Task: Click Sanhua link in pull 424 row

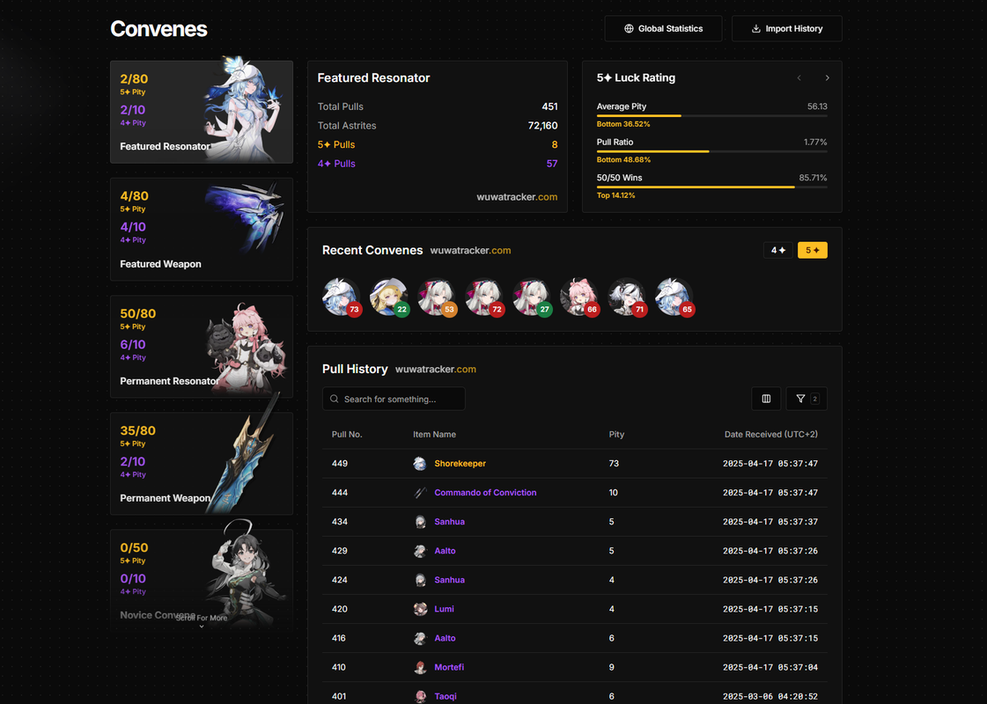Action: [449, 580]
